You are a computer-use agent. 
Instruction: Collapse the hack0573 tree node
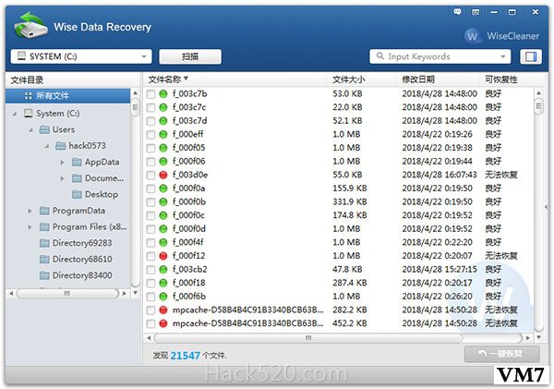pyautogui.click(x=47, y=146)
